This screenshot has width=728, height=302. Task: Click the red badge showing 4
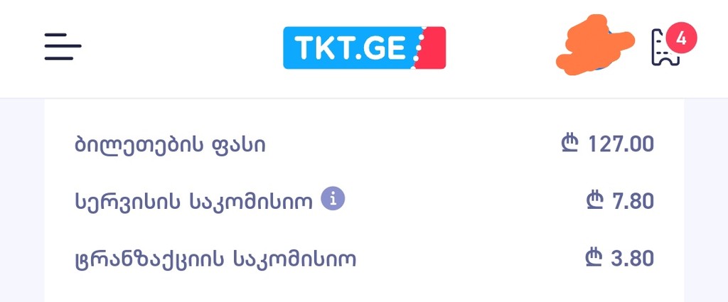[681, 38]
